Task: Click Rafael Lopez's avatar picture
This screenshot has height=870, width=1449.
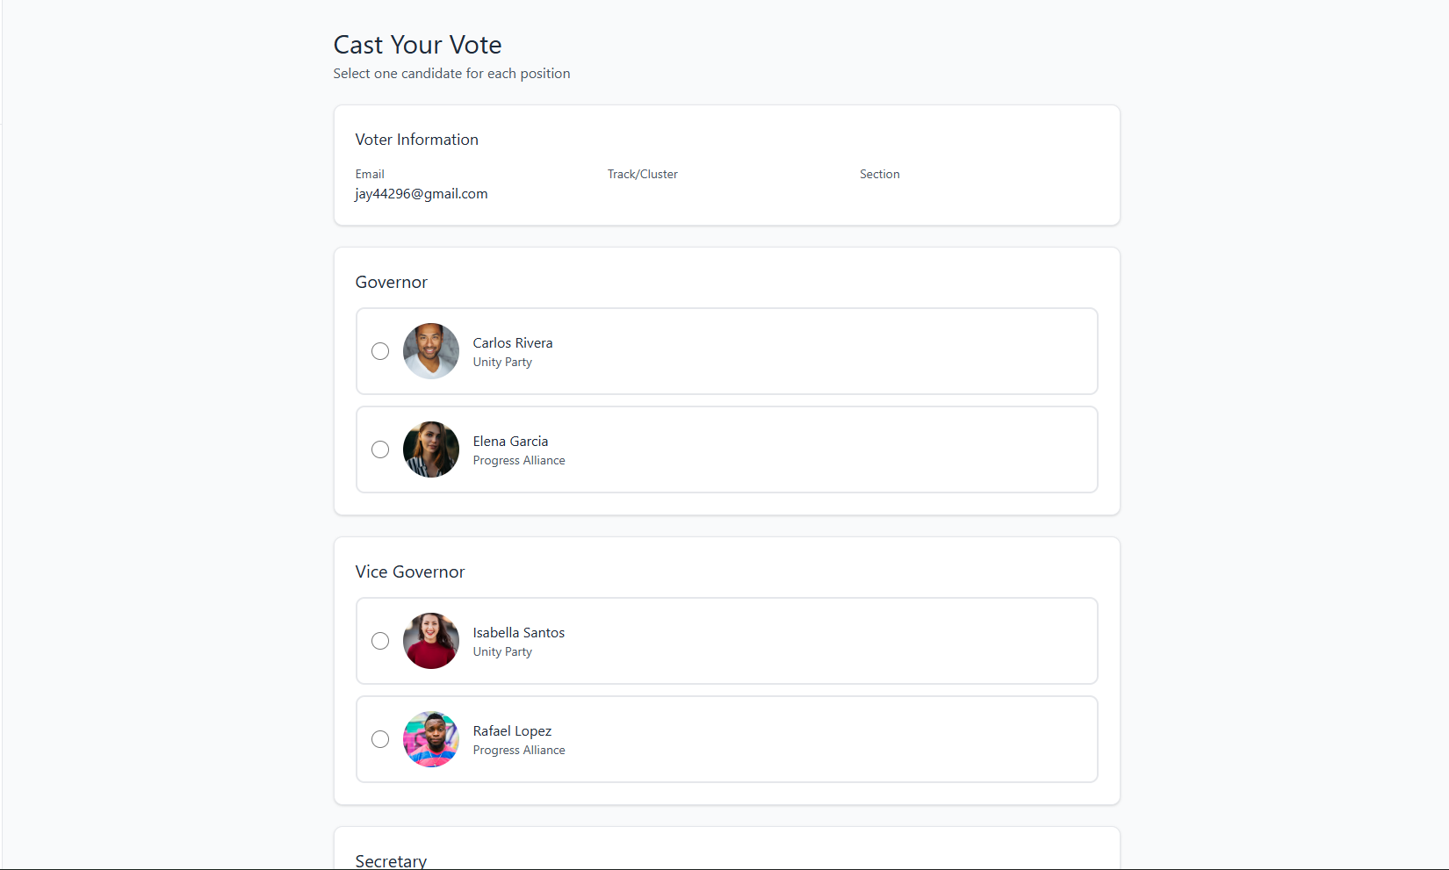Action: point(431,739)
